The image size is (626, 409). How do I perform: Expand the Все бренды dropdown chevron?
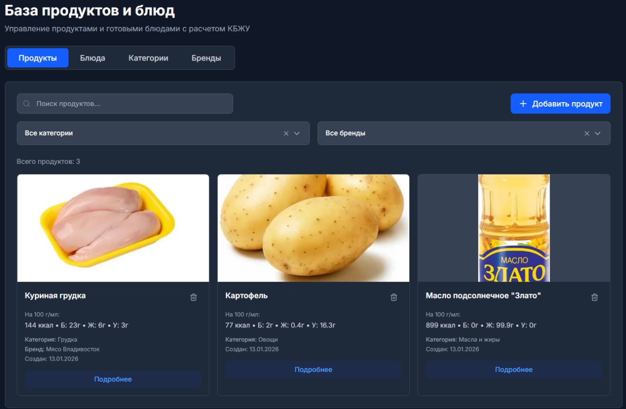coord(597,133)
